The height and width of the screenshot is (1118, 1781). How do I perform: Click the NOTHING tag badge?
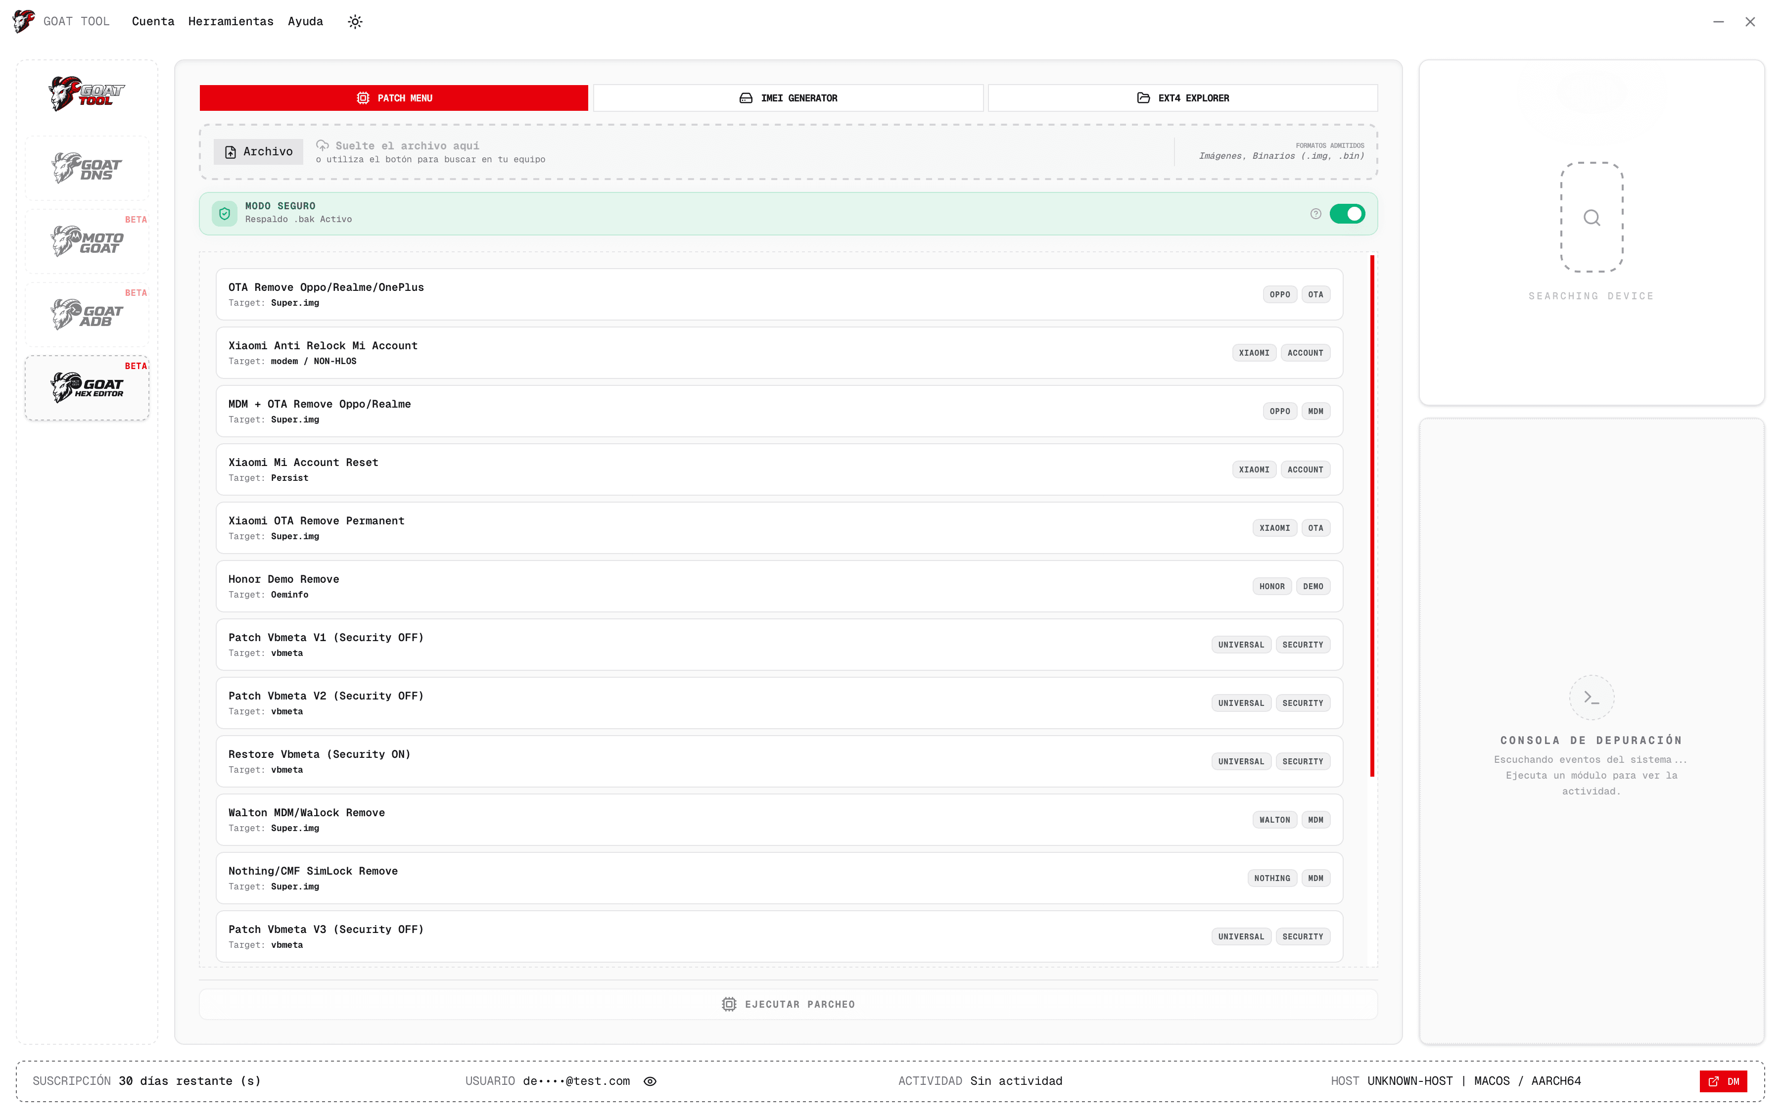coord(1271,879)
